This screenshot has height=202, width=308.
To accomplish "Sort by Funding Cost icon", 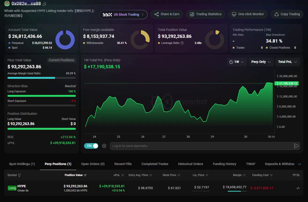I will 271,175.
